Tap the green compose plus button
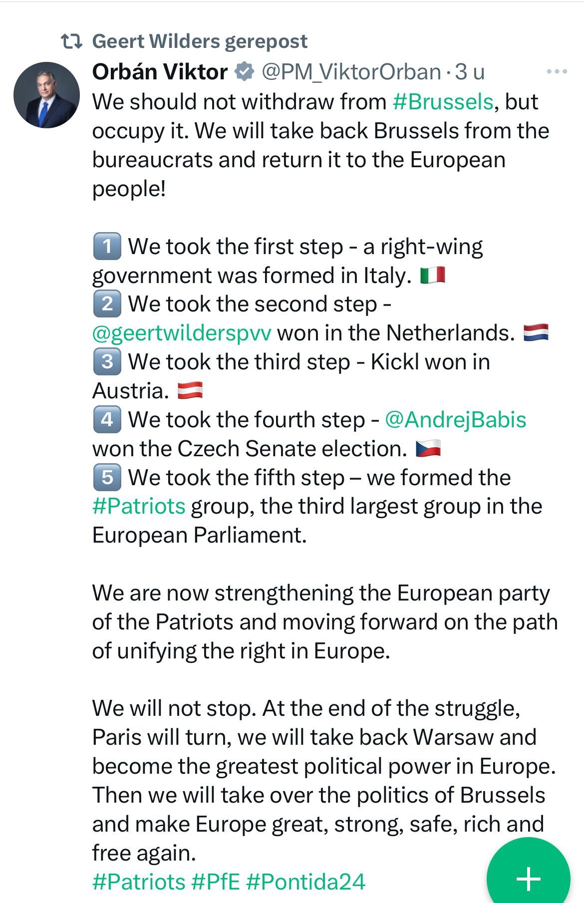This screenshot has width=584, height=903. [x=528, y=878]
